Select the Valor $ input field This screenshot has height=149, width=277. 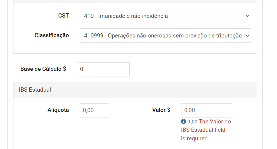point(206,110)
